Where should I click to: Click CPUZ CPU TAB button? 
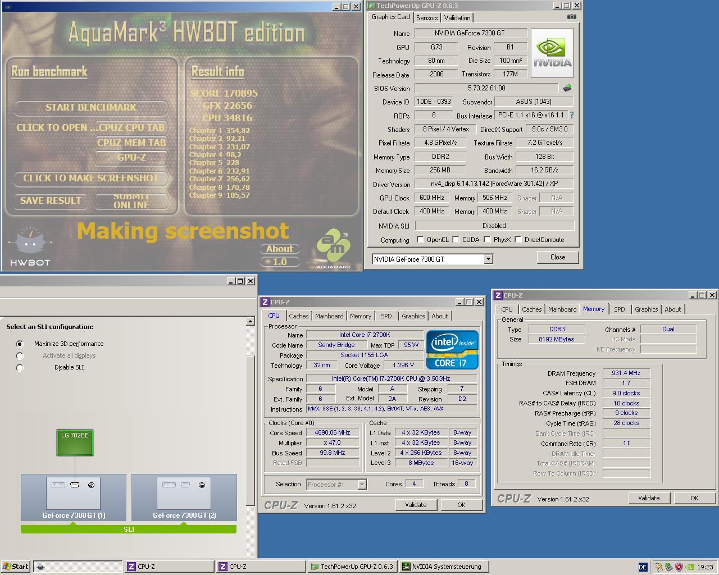131,127
